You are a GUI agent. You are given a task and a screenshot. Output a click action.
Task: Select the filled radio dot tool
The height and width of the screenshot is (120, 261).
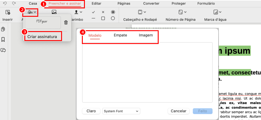coord(113,12)
